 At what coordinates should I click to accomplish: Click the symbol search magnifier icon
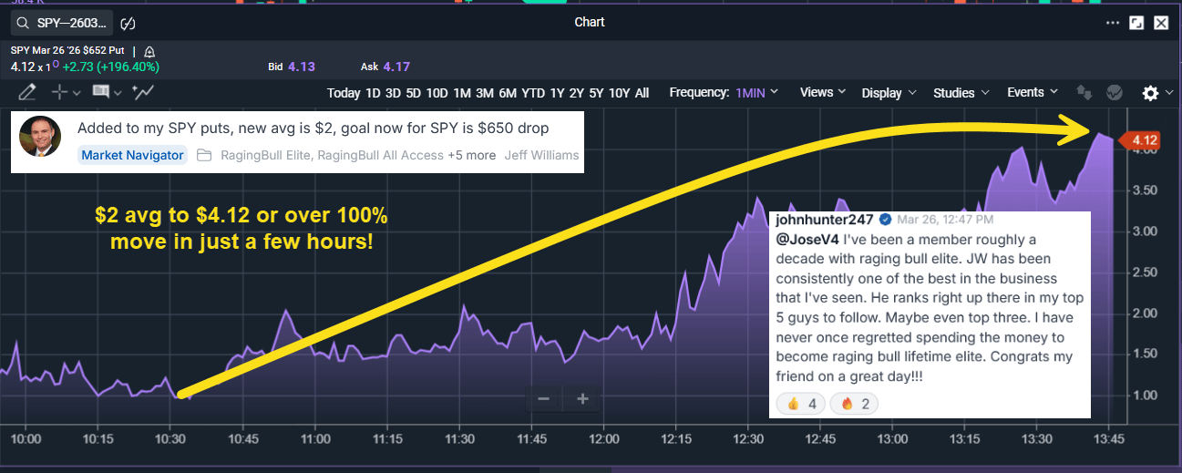click(x=24, y=22)
